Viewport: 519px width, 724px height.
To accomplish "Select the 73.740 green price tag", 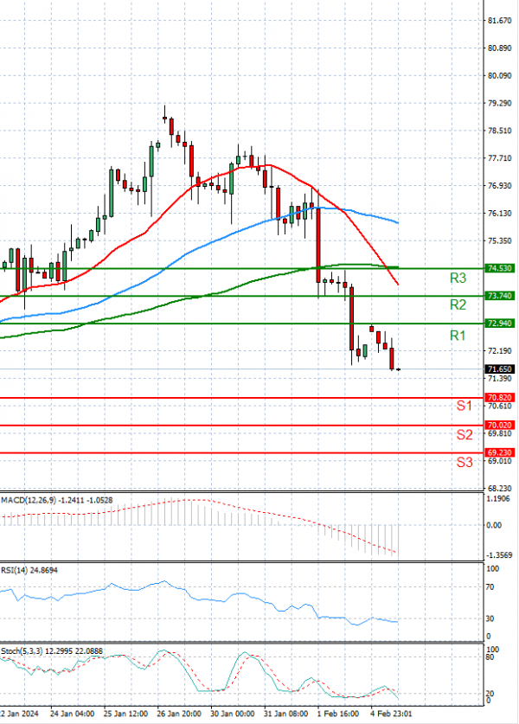I will pos(500,296).
